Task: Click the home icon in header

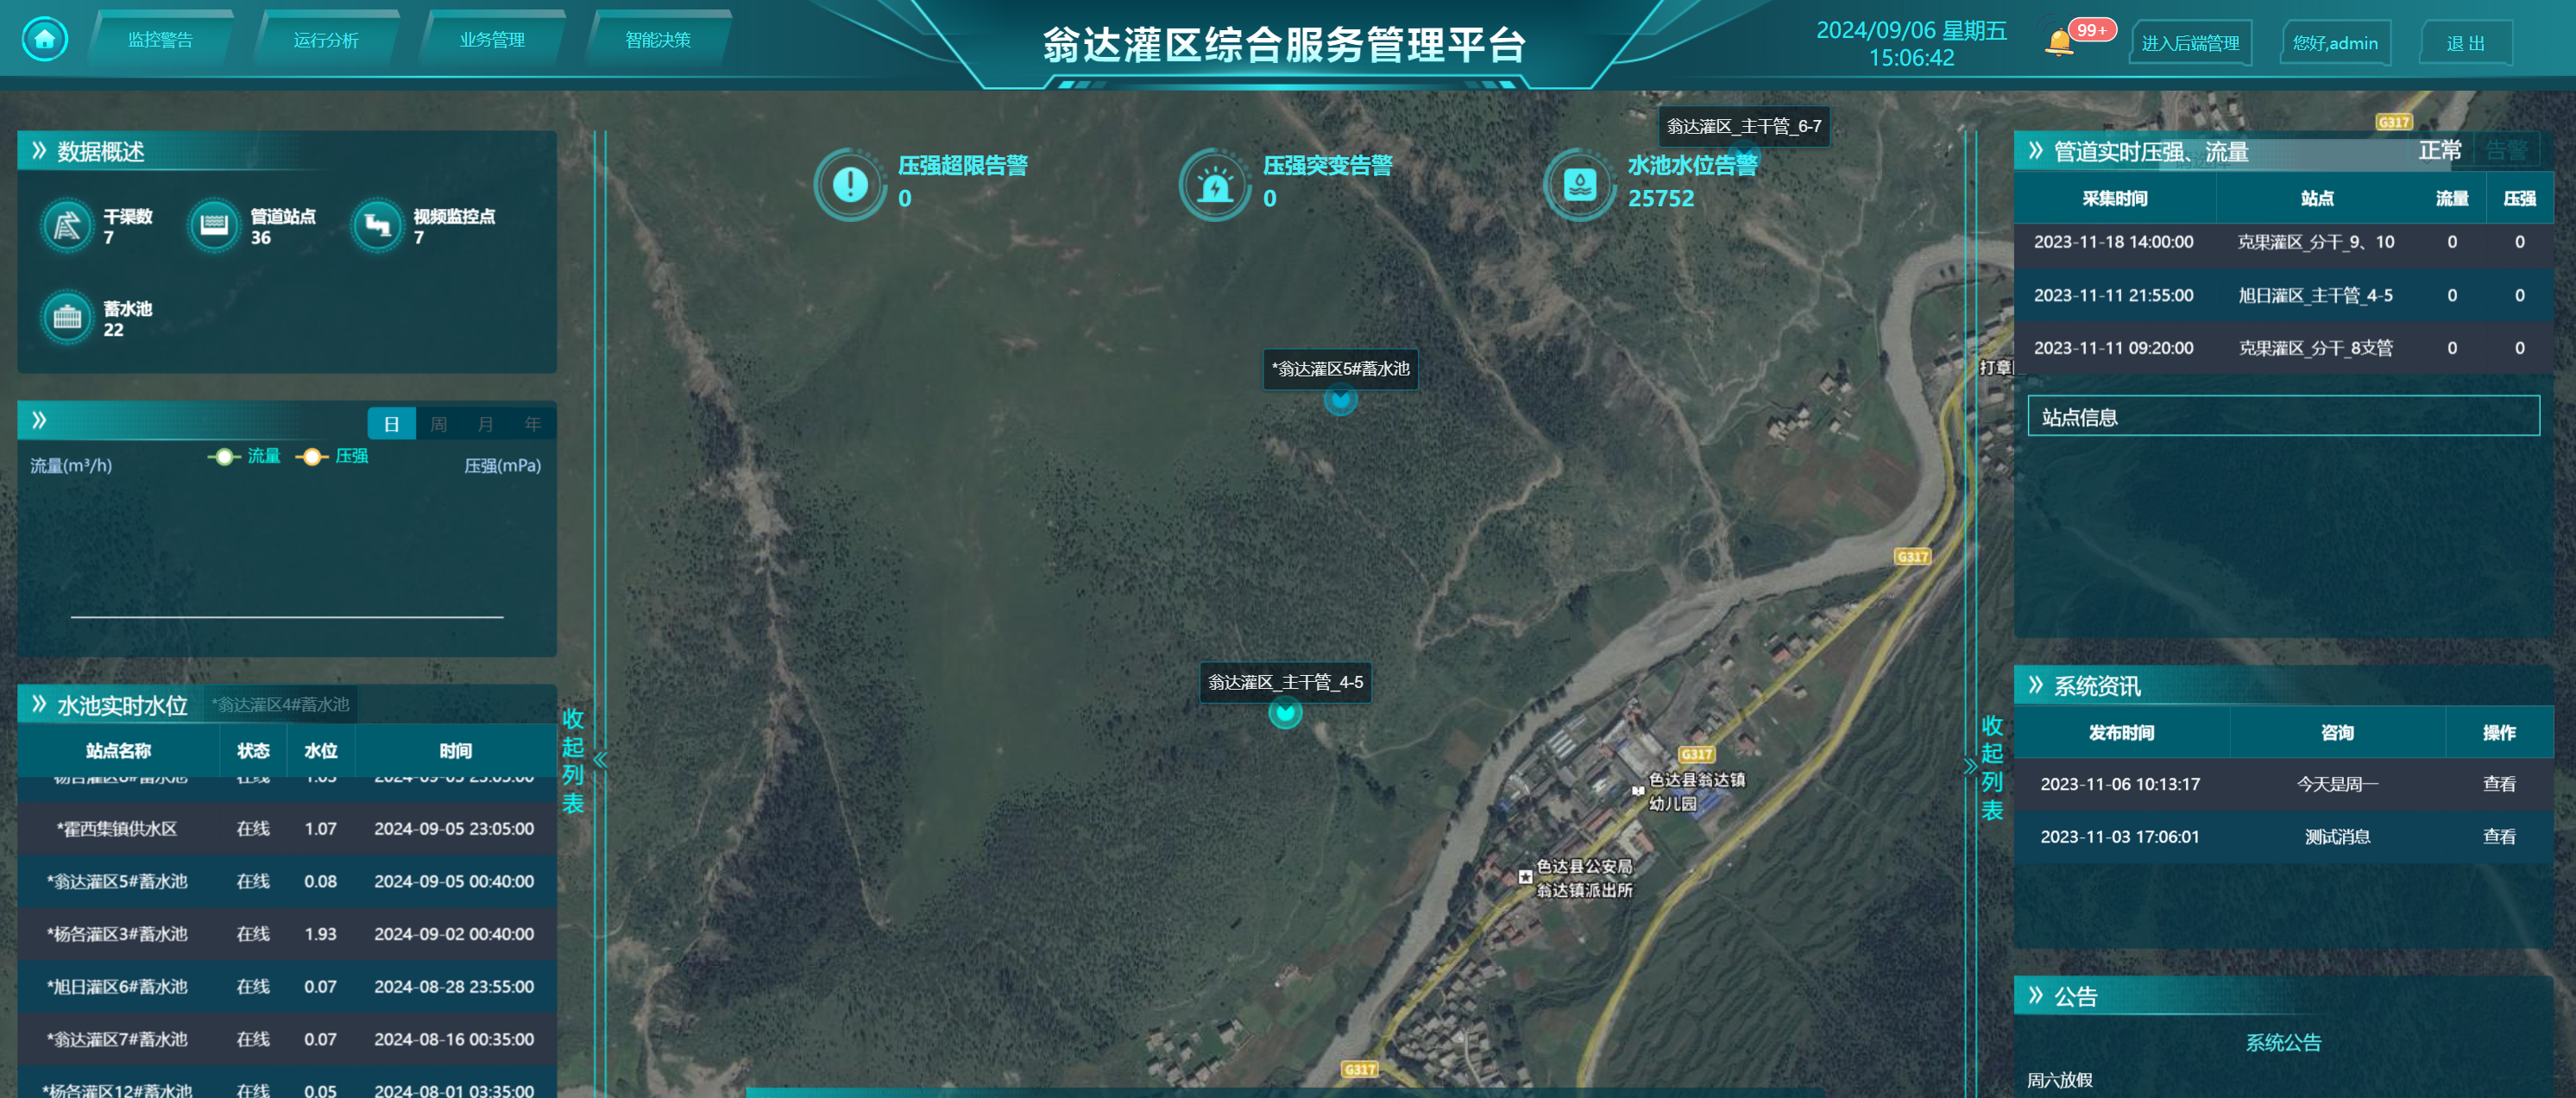Action: click(45, 40)
